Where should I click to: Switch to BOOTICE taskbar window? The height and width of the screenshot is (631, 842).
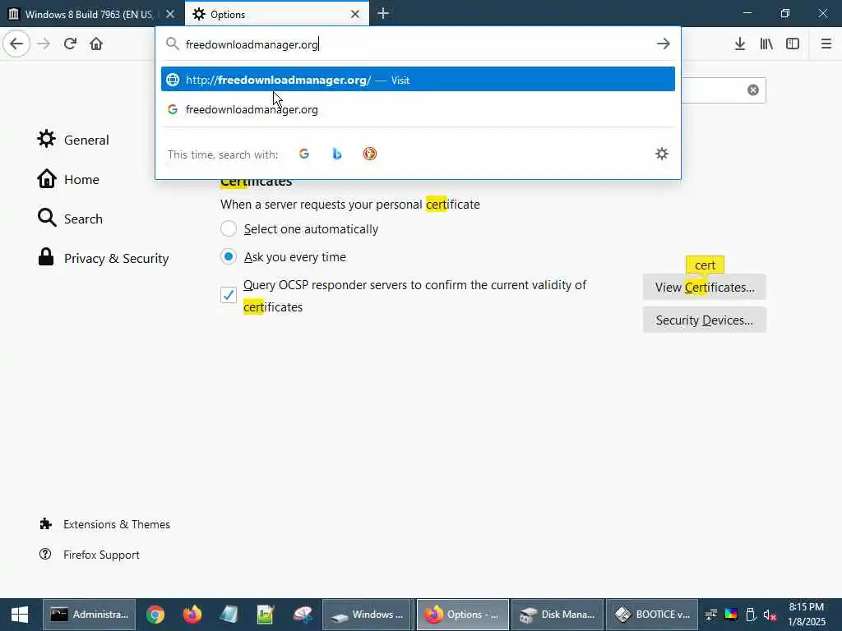(652, 615)
